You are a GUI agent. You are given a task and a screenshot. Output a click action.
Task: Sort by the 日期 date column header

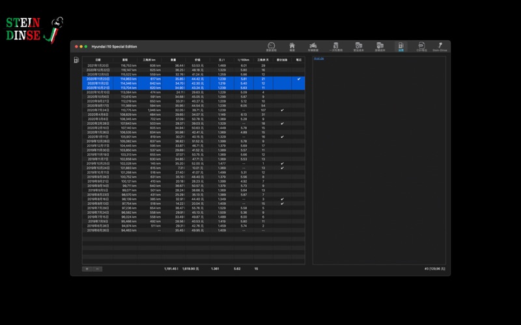(98, 60)
